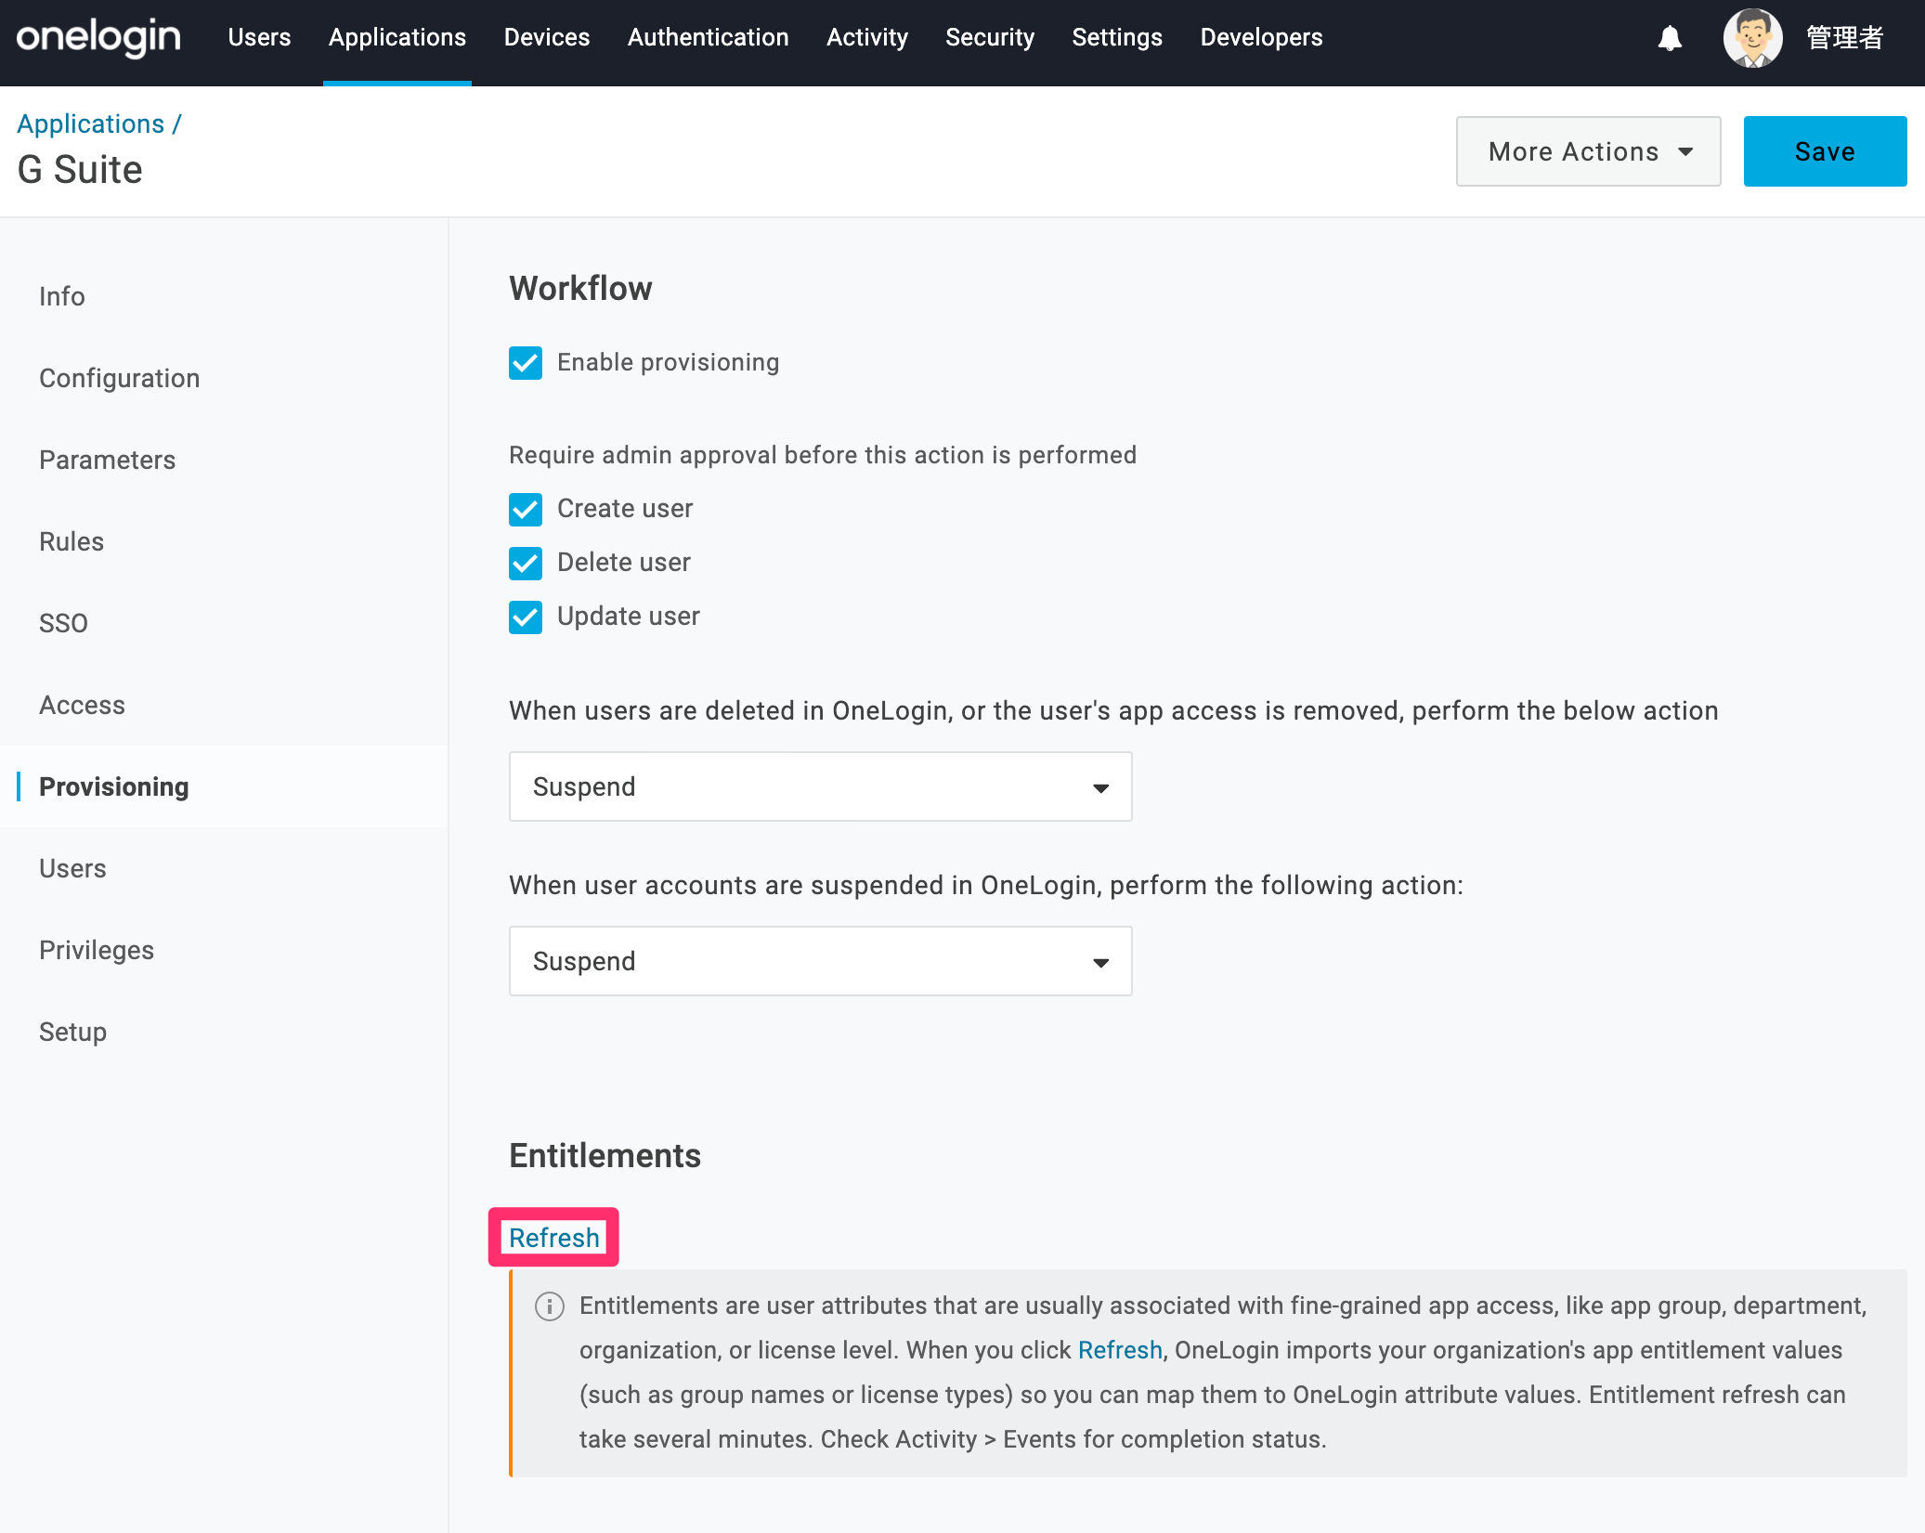The image size is (1925, 1533).
Task: Select the Setup sidebar tab
Action: (72, 1032)
